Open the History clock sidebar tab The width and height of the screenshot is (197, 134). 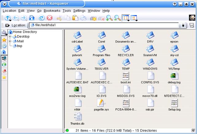tap(4, 46)
